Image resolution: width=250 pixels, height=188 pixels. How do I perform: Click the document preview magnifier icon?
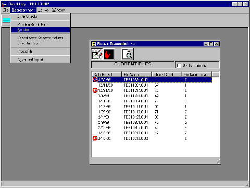(x=128, y=54)
